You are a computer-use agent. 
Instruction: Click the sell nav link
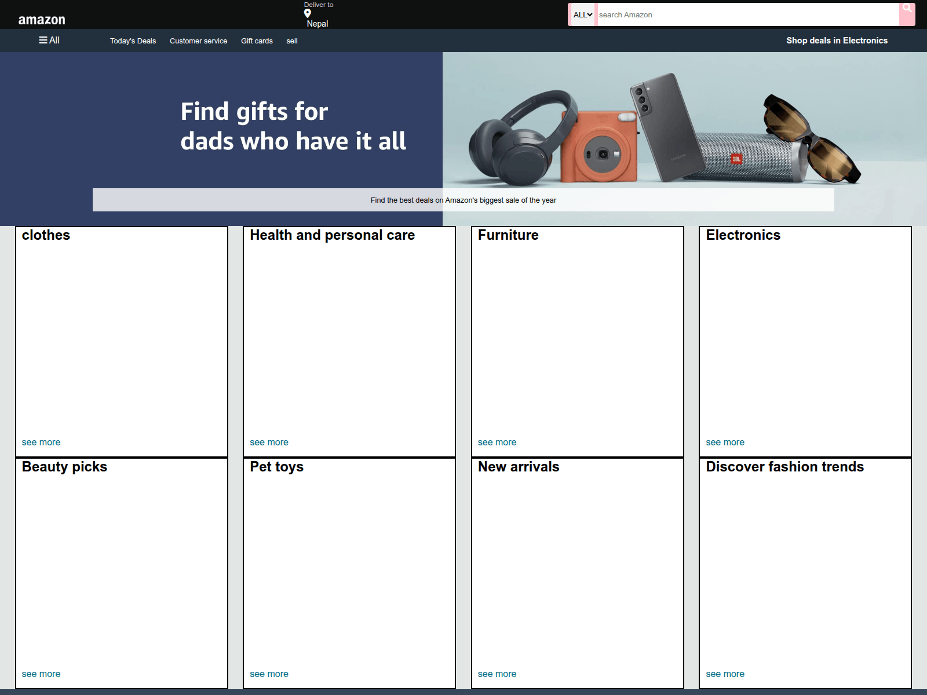pyautogui.click(x=292, y=41)
